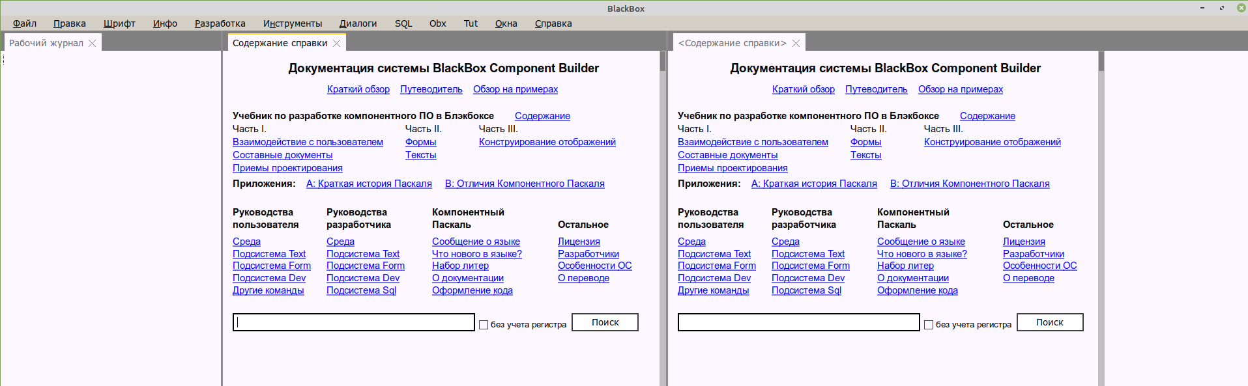Open the Файл menu
The height and width of the screenshot is (386, 1248).
25,23
